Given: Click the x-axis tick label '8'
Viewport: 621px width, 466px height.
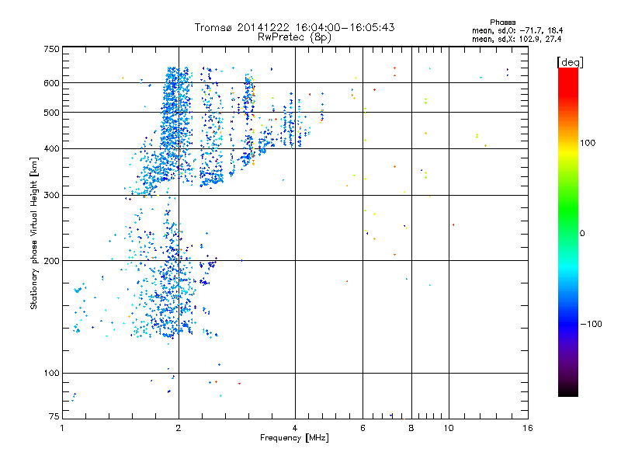Looking at the screenshot, I should tap(411, 428).
